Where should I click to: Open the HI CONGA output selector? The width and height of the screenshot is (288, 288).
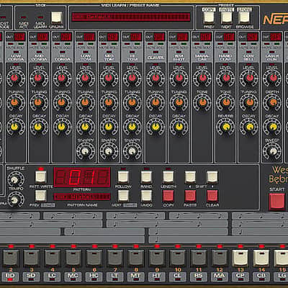point(66,37)
